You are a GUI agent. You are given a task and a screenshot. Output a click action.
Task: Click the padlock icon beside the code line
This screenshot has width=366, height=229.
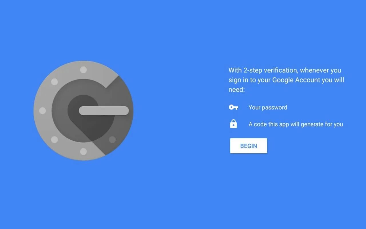click(234, 124)
